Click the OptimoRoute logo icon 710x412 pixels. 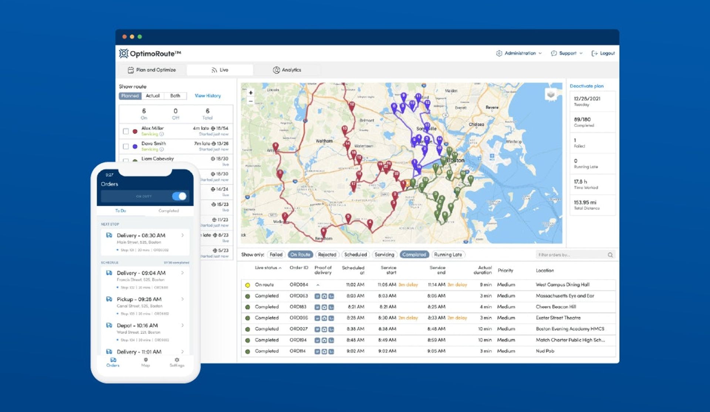click(x=124, y=53)
